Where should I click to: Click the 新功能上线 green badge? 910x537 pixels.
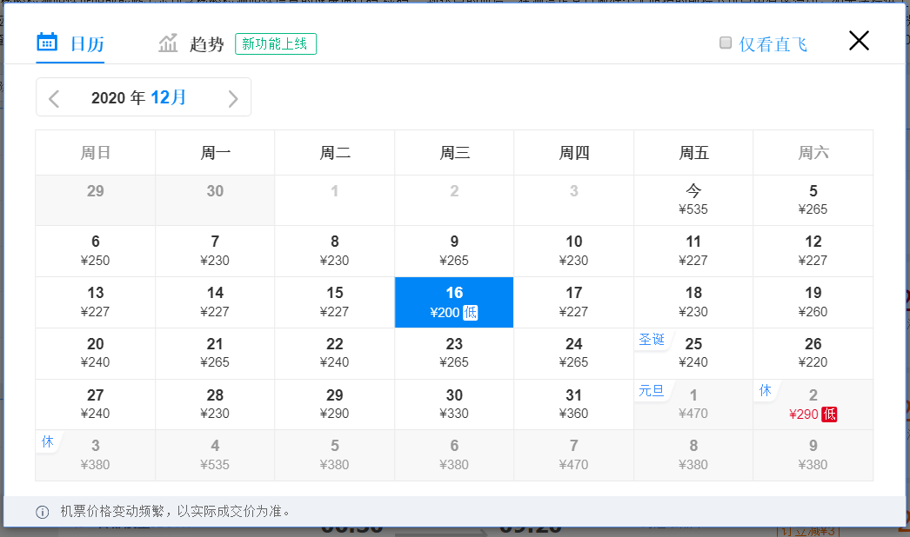(x=276, y=44)
